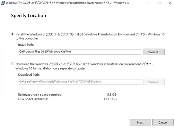Abort setup using the Cancel button
The height and width of the screenshot is (128, 175).
pos(163,122)
